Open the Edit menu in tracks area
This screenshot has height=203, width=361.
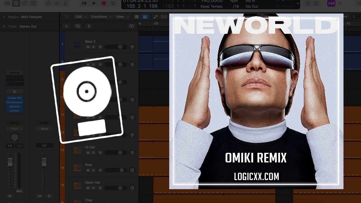[81, 17]
